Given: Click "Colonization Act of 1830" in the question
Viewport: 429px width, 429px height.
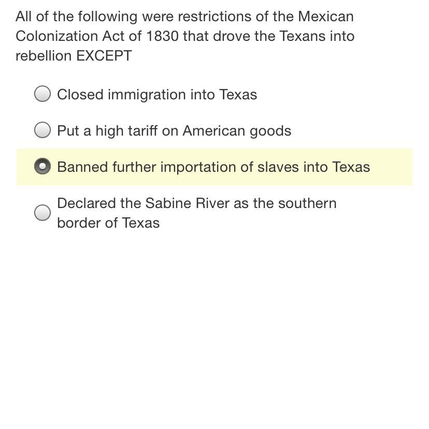Looking at the screenshot, I should click(97, 36).
